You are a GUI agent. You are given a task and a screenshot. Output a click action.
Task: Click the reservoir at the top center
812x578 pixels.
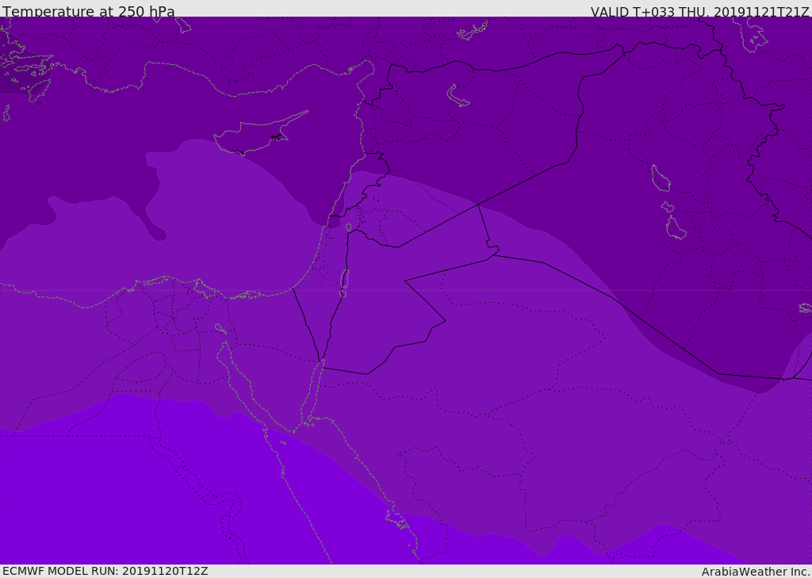point(473,32)
